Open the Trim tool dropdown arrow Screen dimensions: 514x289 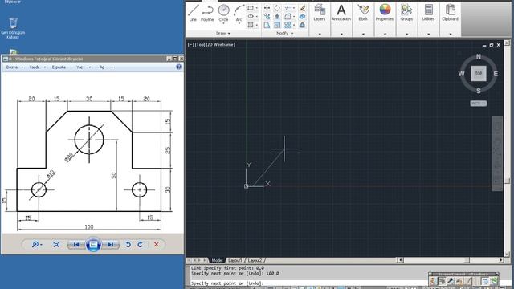pyautogui.click(x=294, y=8)
